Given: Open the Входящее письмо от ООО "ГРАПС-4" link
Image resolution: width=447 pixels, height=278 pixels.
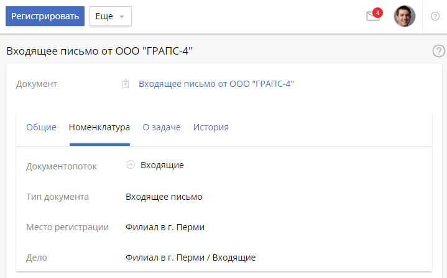Looking at the screenshot, I should tap(216, 84).
